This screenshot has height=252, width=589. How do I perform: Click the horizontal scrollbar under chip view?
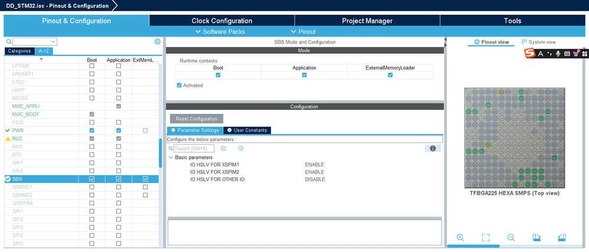coord(473,246)
